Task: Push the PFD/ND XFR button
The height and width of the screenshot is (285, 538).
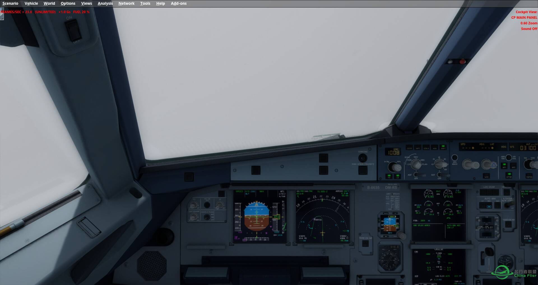Action: [x=207, y=205]
